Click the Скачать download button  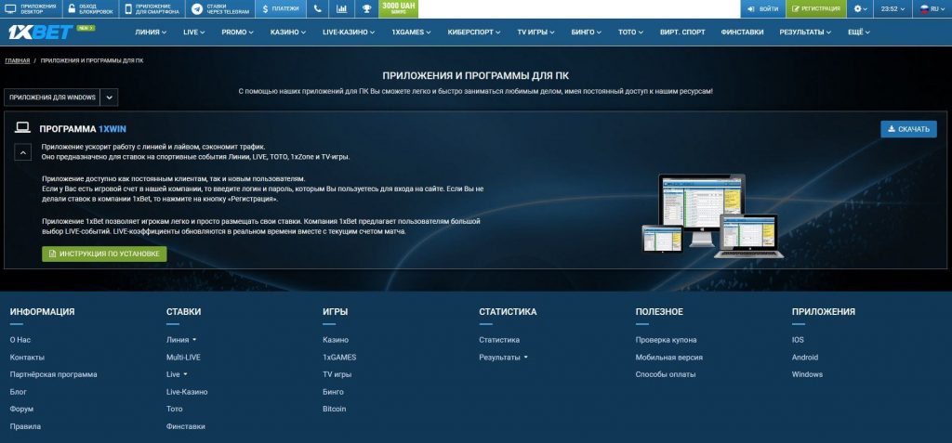click(x=908, y=129)
